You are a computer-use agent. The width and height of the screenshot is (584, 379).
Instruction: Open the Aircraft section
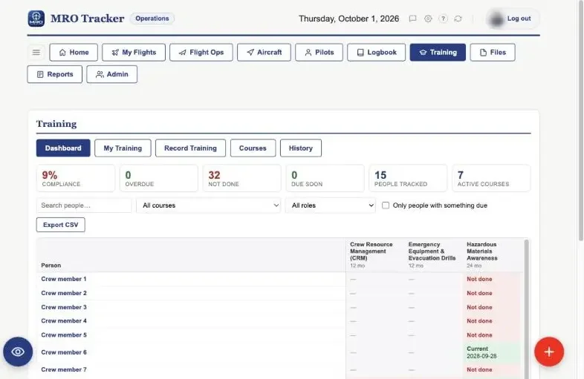[264, 53]
